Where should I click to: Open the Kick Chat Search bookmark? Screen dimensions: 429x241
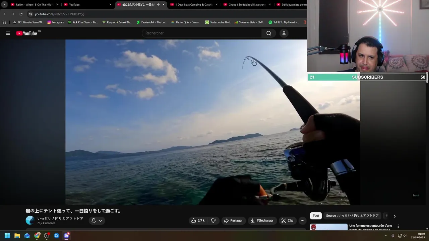click(83, 22)
